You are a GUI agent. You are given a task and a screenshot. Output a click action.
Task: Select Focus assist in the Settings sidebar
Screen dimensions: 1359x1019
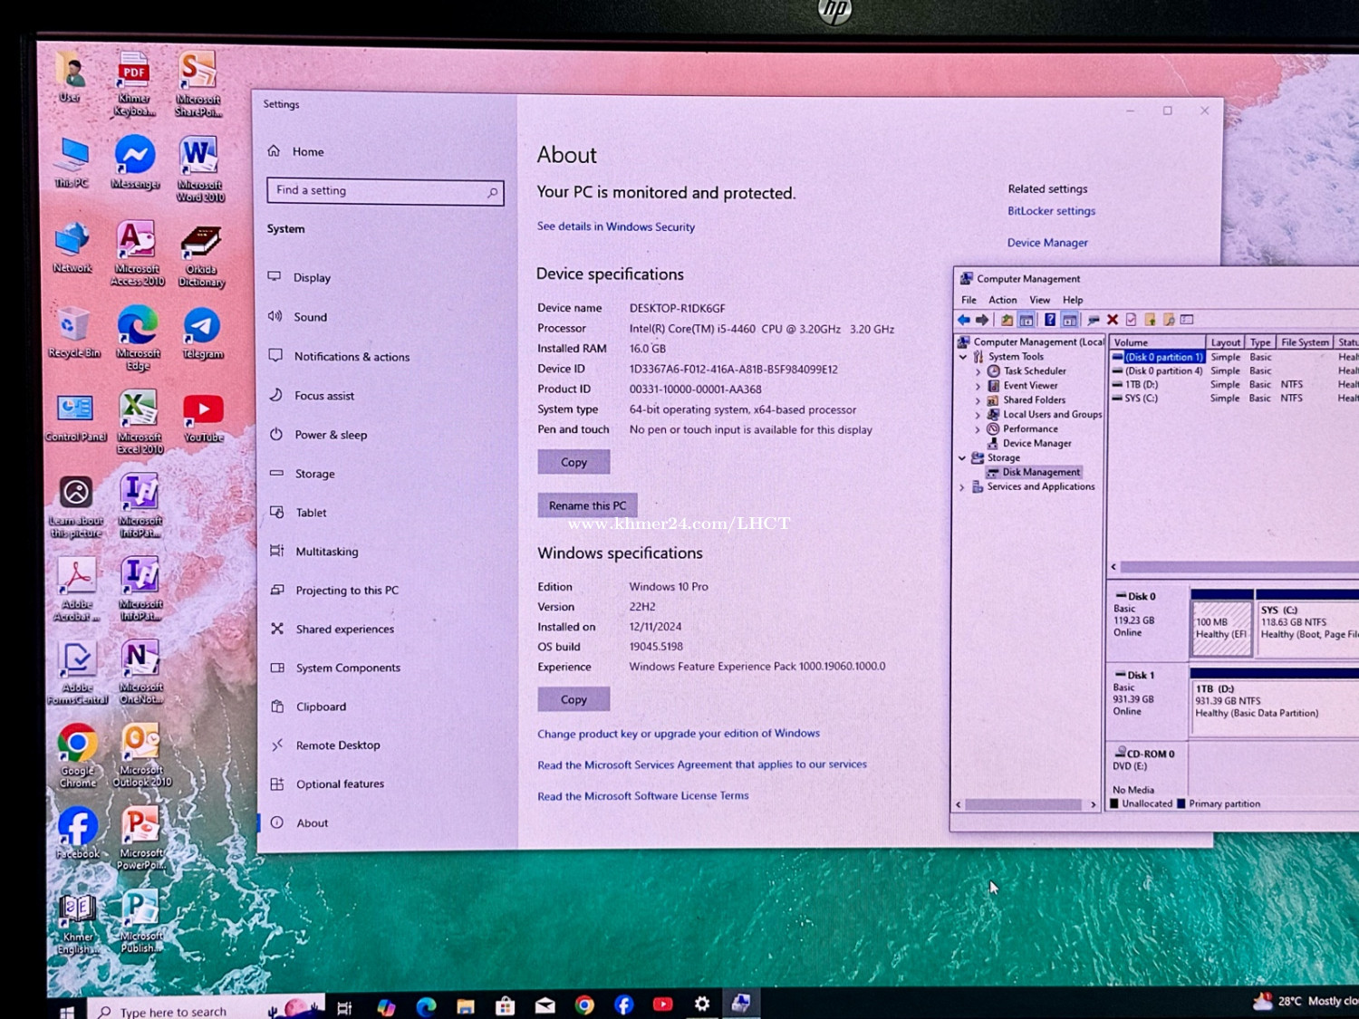(323, 395)
